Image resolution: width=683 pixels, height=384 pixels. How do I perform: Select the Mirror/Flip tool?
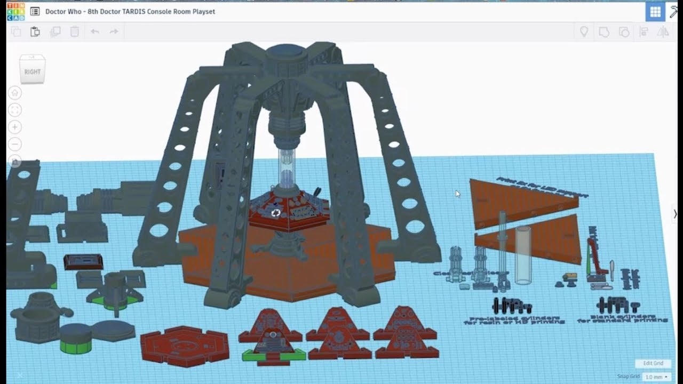tap(662, 31)
